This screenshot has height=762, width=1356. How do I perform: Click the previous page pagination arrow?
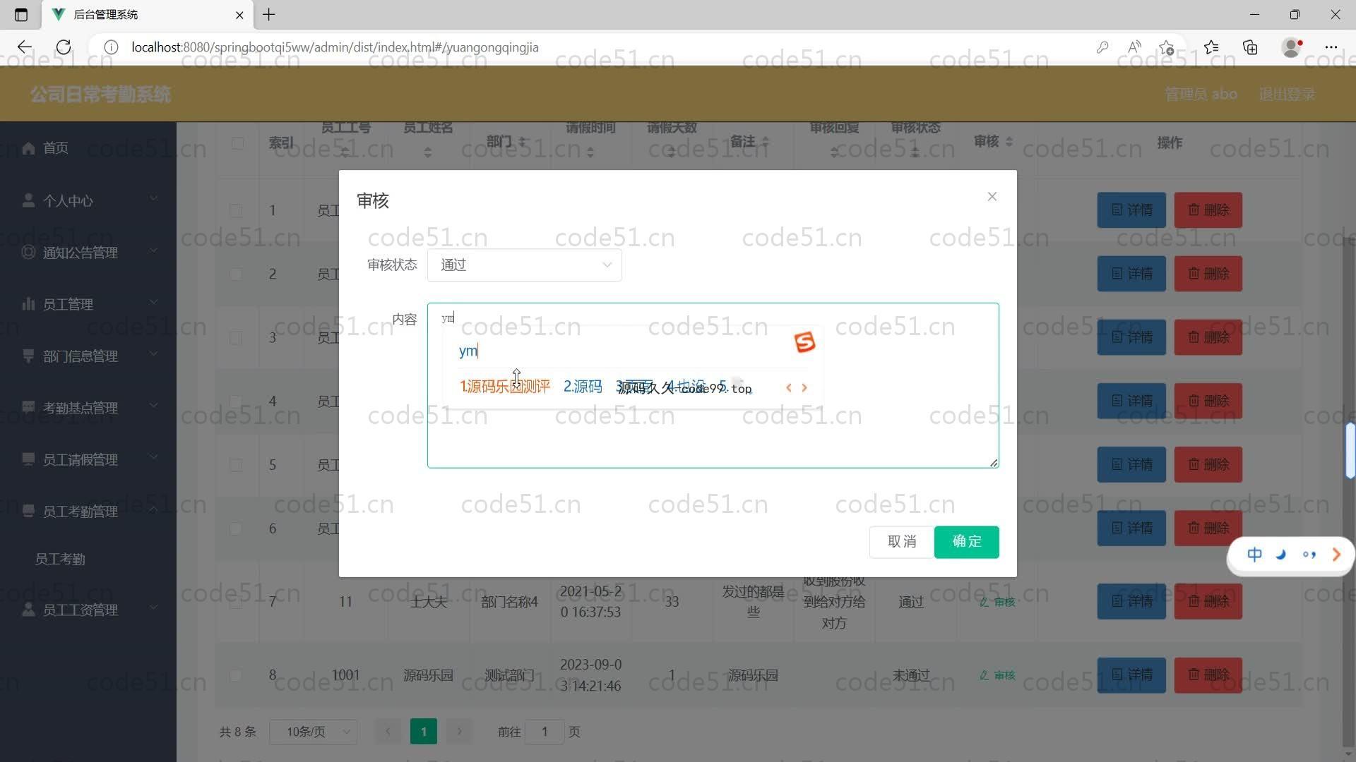coord(388,732)
